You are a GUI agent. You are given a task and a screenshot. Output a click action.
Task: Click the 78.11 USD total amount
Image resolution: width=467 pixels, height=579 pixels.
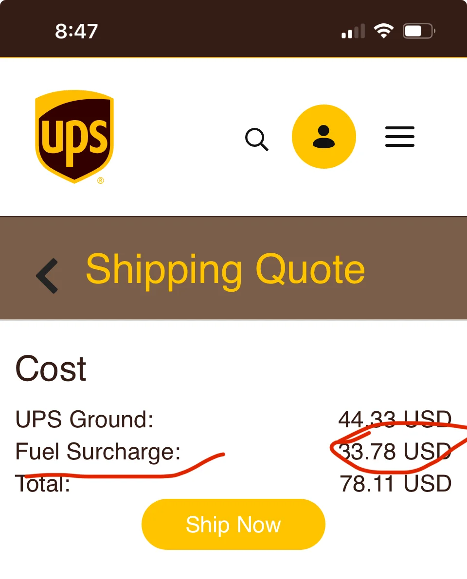(395, 484)
